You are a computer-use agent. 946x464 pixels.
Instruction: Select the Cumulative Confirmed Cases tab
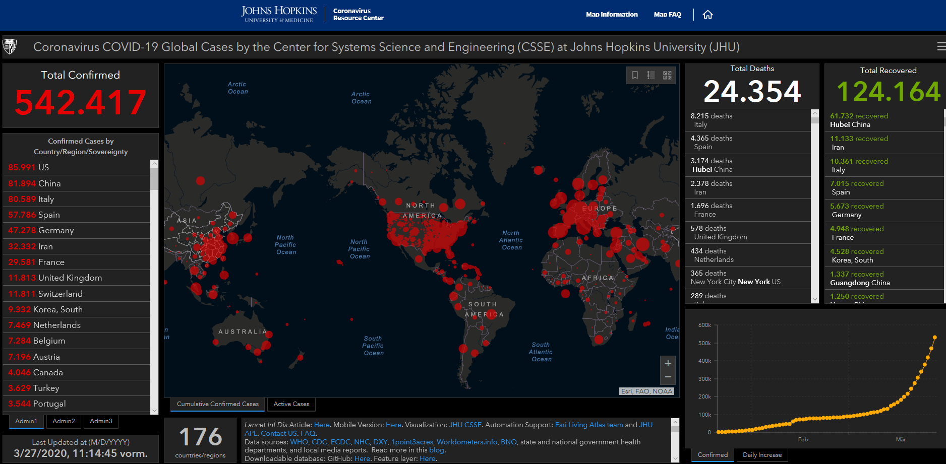tap(217, 404)
